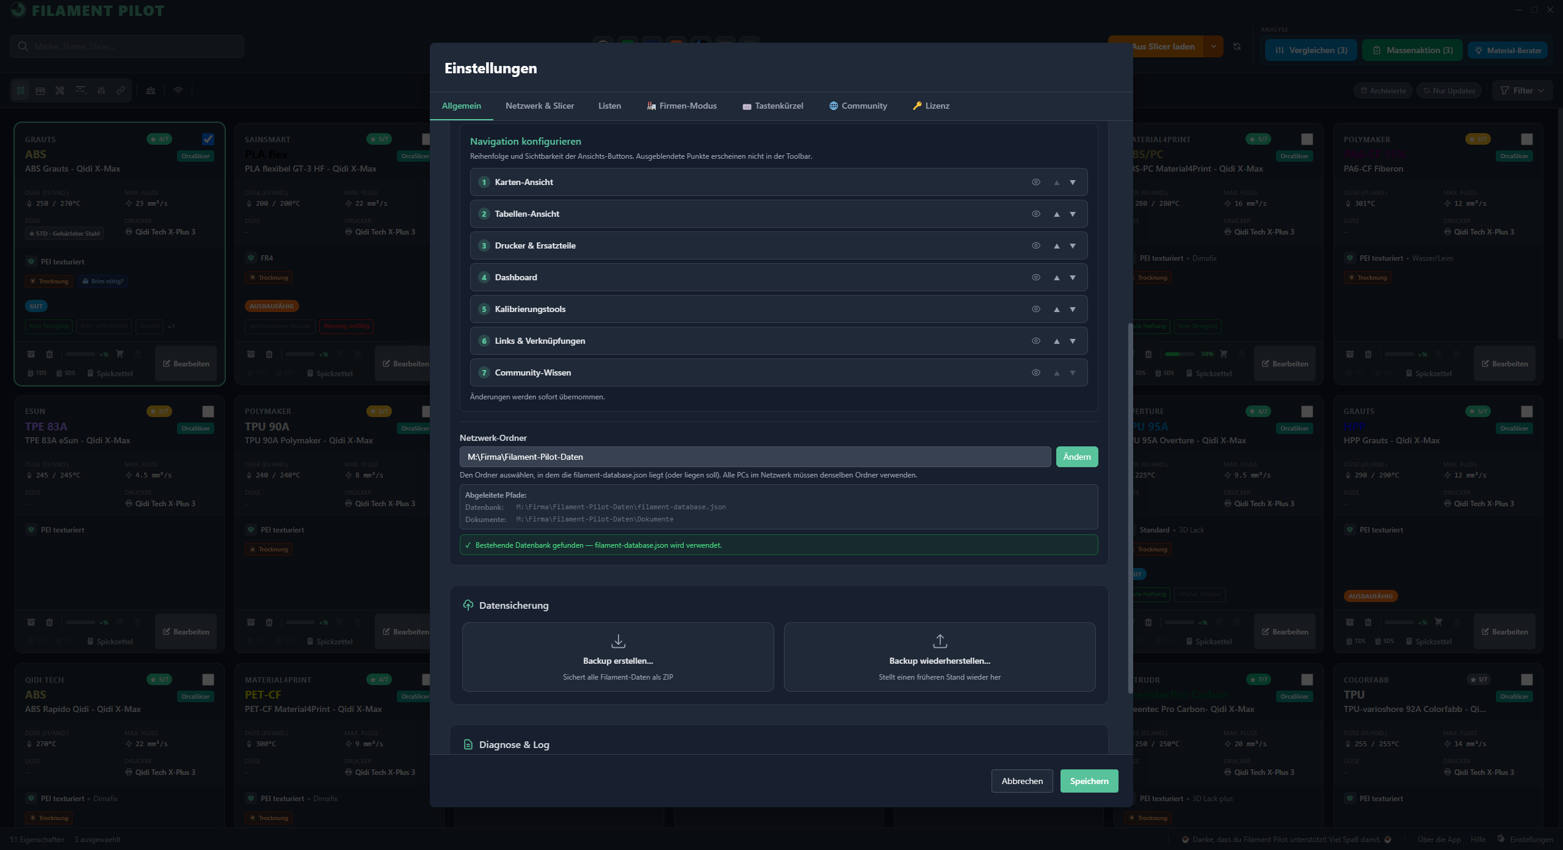Click the refresh icon next to Aus Slicer laden
Viewport: 1563px width, 850px height.
(1237, 46)
